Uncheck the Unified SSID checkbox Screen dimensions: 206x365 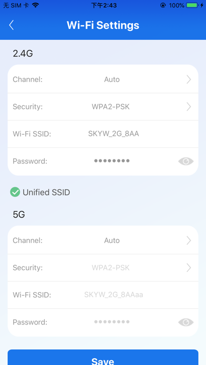tap(15, 192)
